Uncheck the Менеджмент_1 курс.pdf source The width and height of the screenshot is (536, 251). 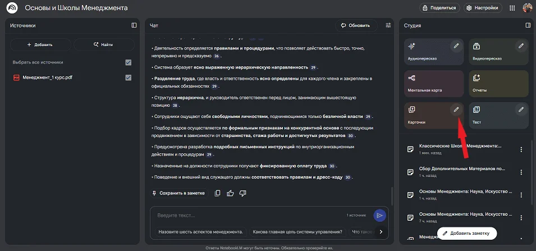129,77
